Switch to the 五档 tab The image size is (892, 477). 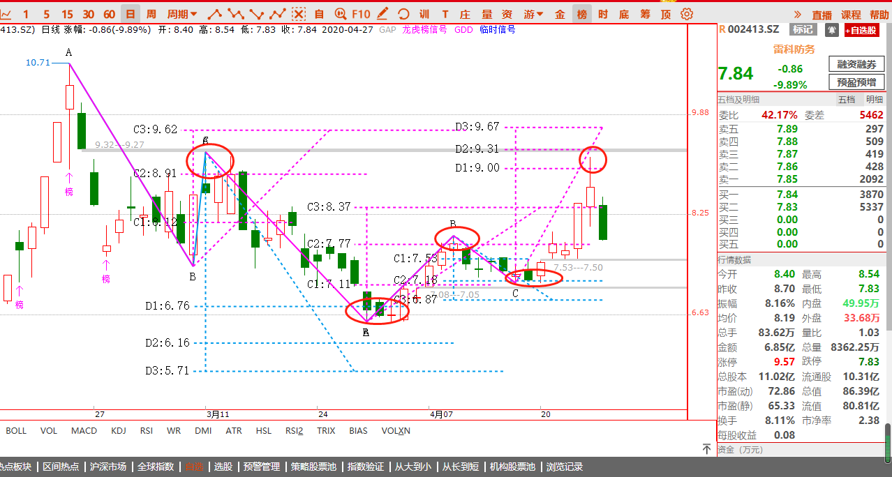[x=846, y=100]
